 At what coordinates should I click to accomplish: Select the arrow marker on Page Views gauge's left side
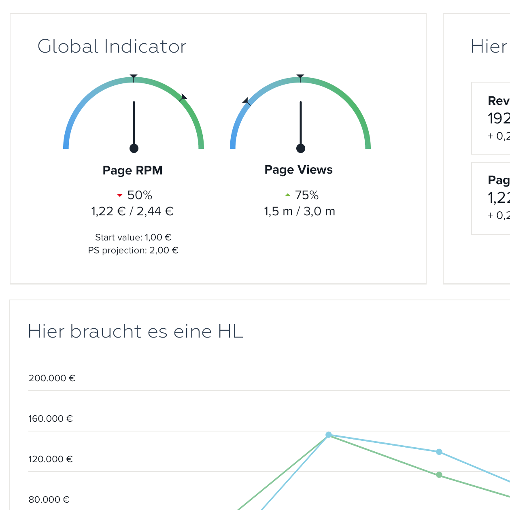[x=246, y=101]
